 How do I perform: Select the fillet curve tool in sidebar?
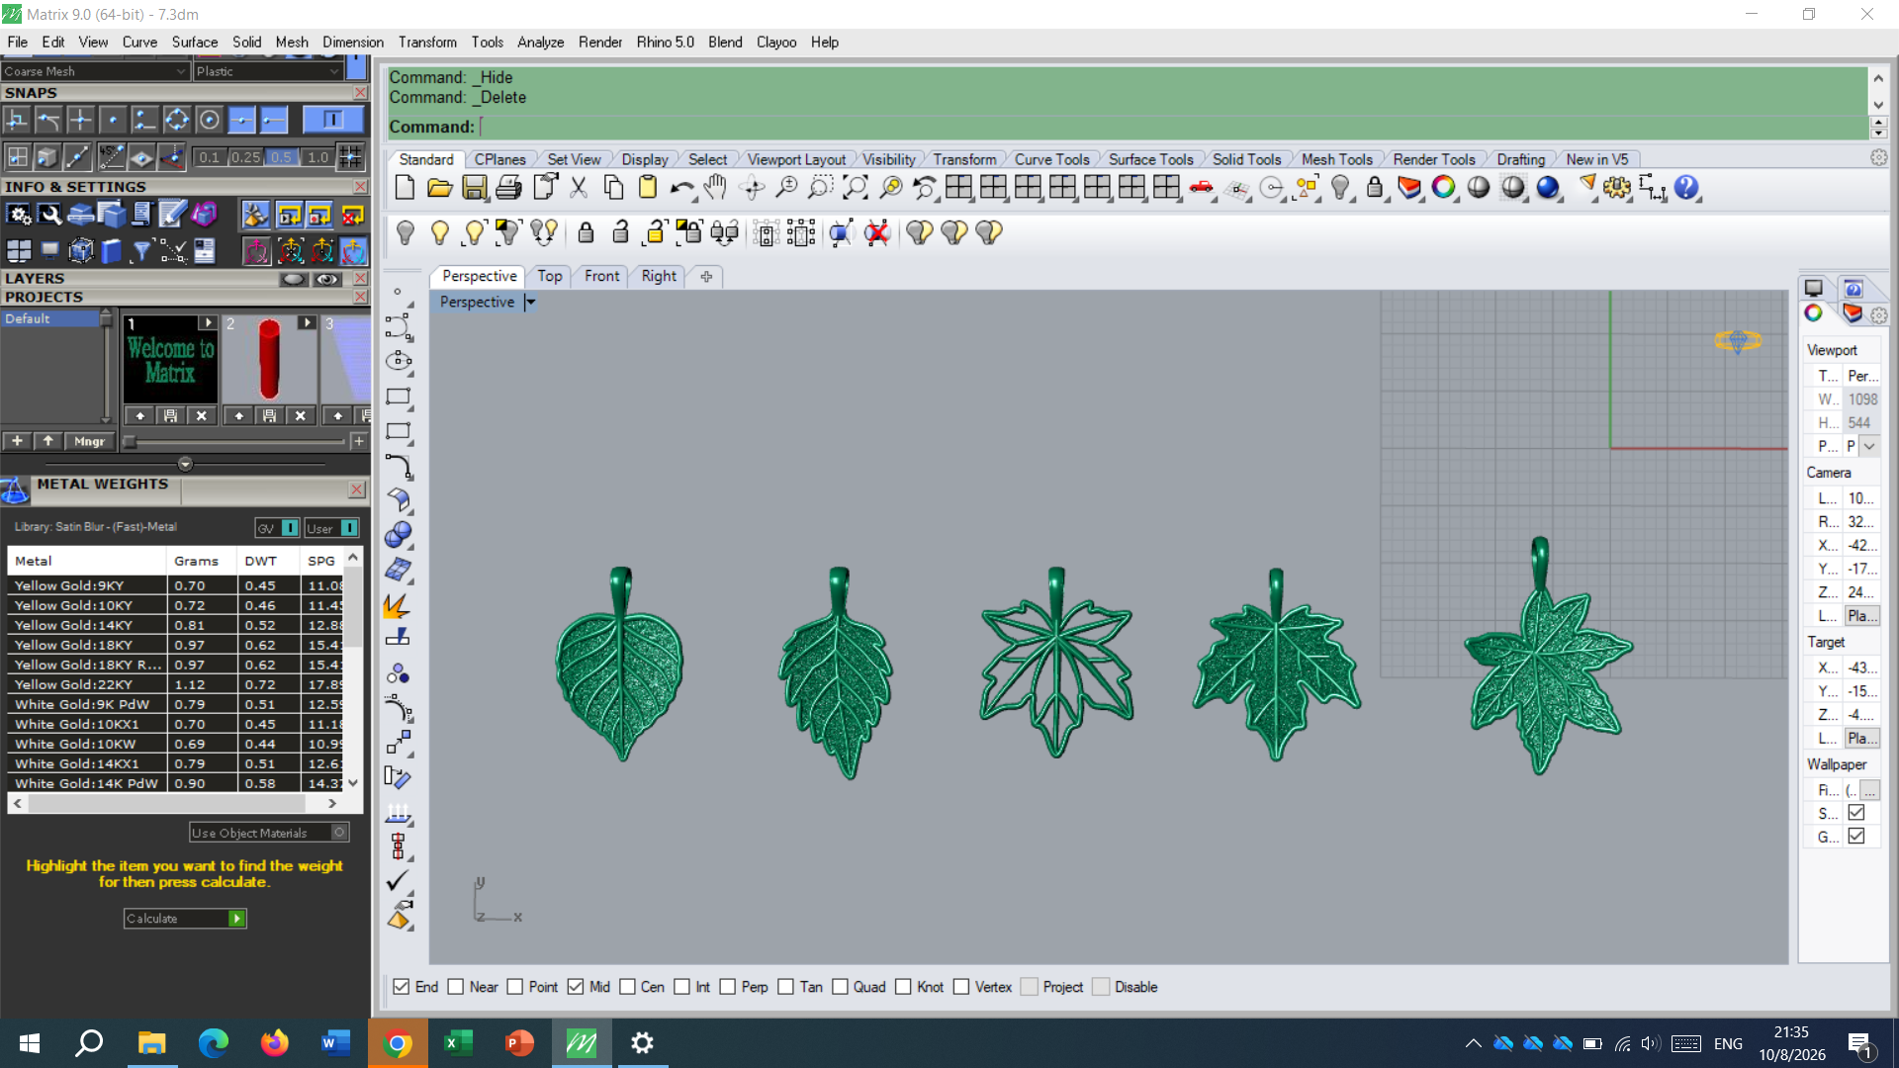(x=399, y=466)
